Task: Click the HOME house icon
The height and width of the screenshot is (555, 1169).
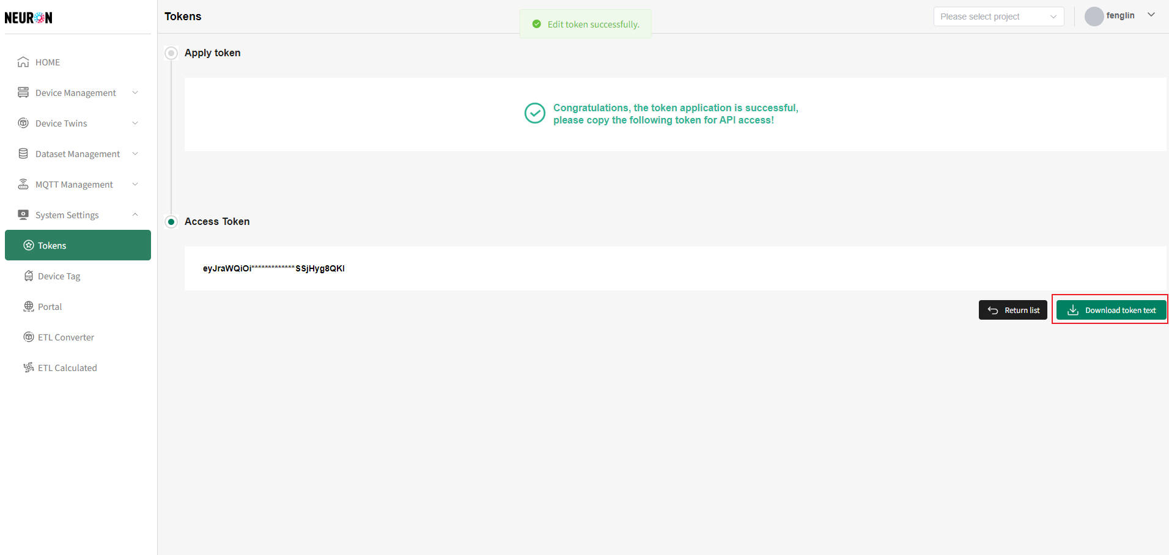Action: (x=23, y=62)
